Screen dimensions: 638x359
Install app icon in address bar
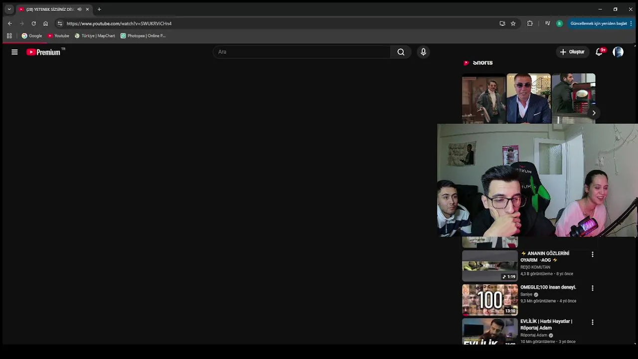502,23
